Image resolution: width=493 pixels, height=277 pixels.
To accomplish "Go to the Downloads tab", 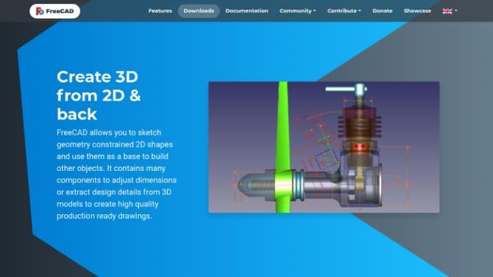I will [x=199, y=11].
